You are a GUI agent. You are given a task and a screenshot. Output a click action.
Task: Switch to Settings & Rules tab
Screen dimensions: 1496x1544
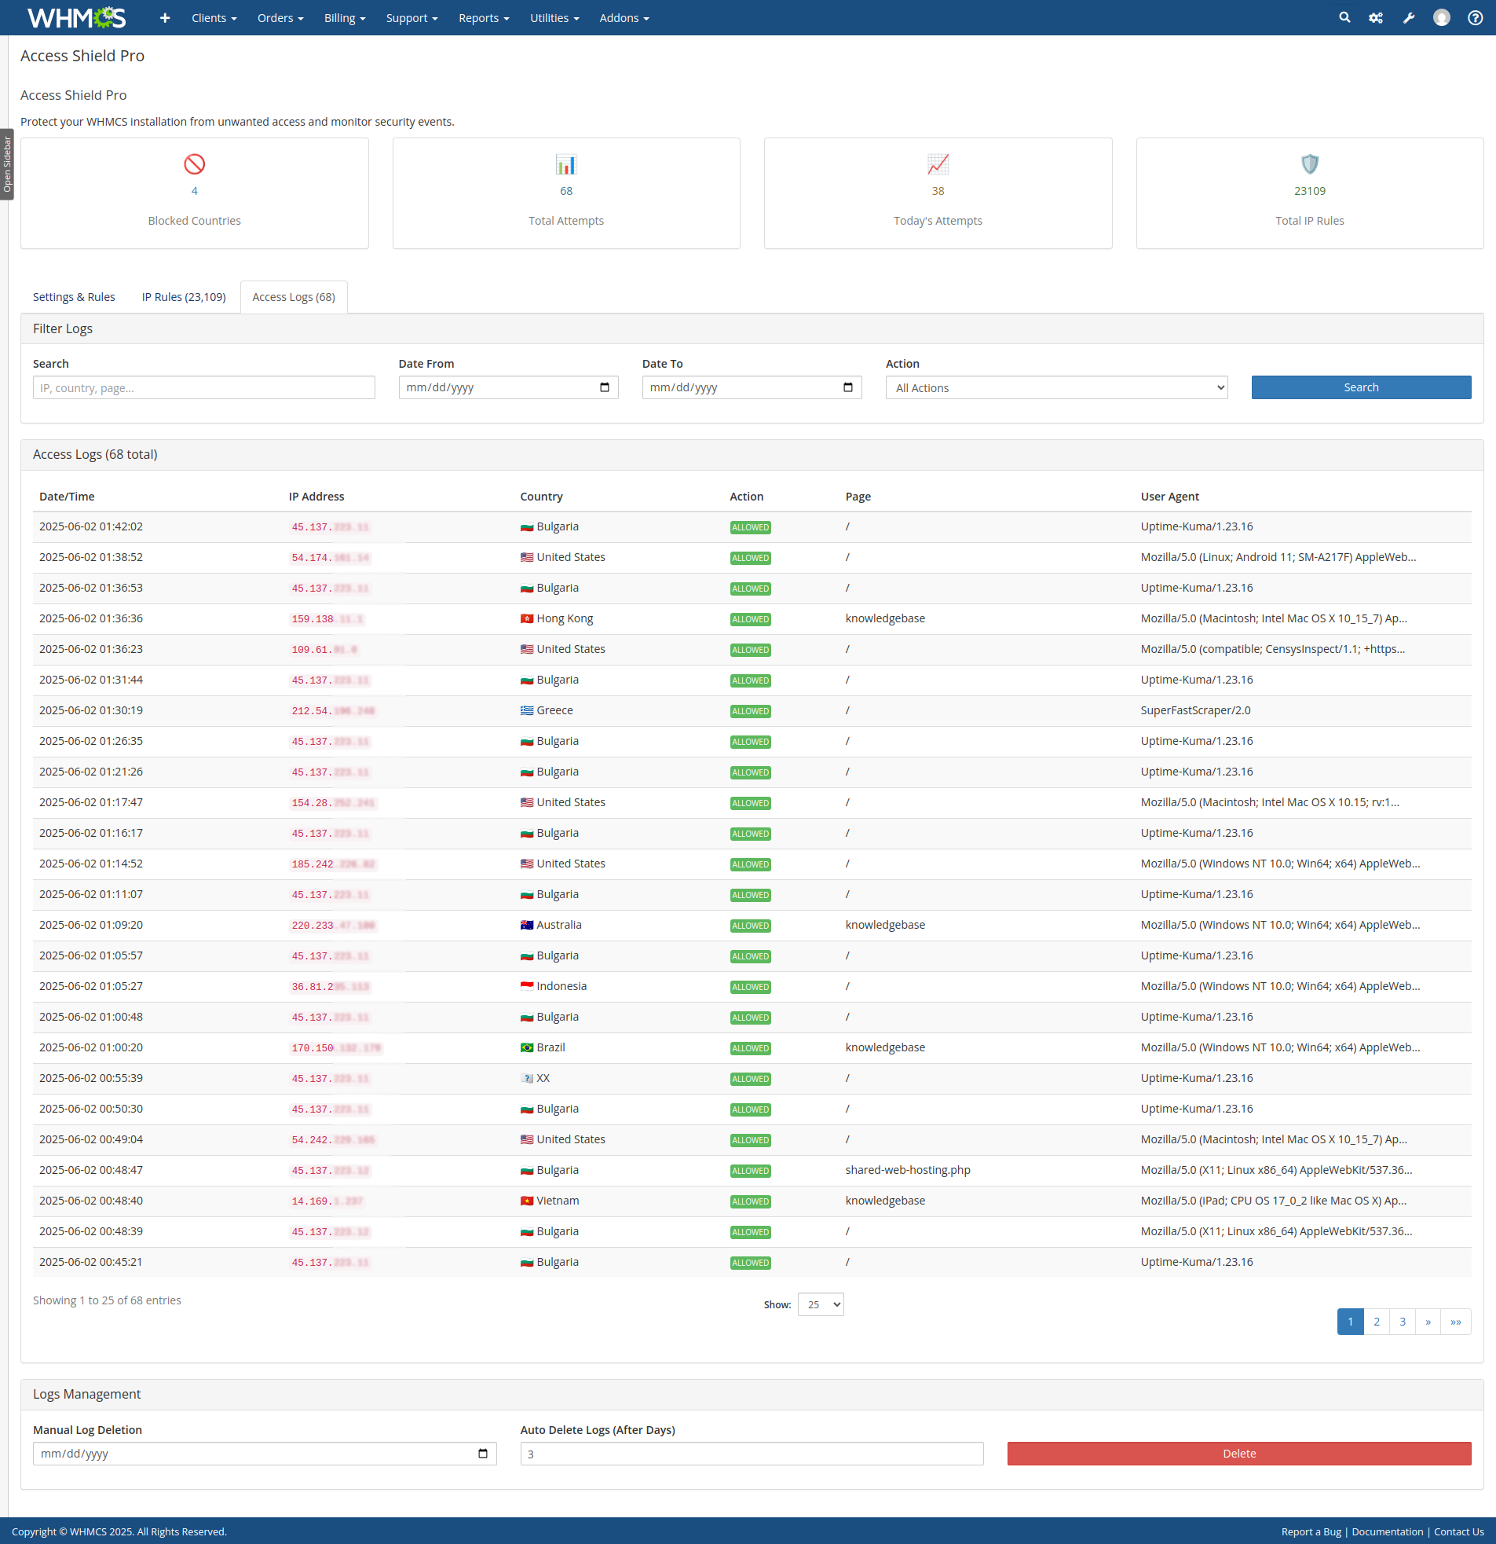coord(74,297)
